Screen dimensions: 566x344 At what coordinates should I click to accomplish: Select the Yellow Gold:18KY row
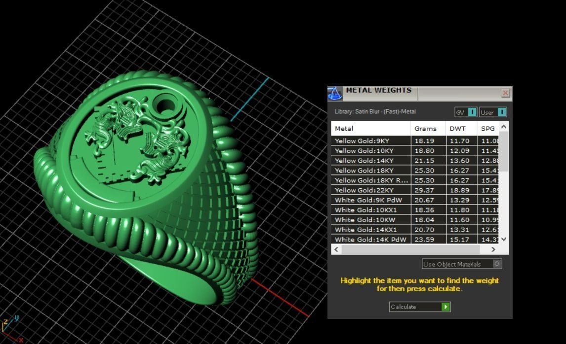415,171
